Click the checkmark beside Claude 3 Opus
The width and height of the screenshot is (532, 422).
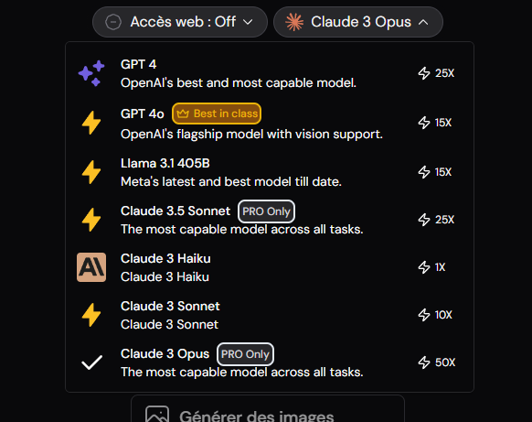[x=92, y=362]
